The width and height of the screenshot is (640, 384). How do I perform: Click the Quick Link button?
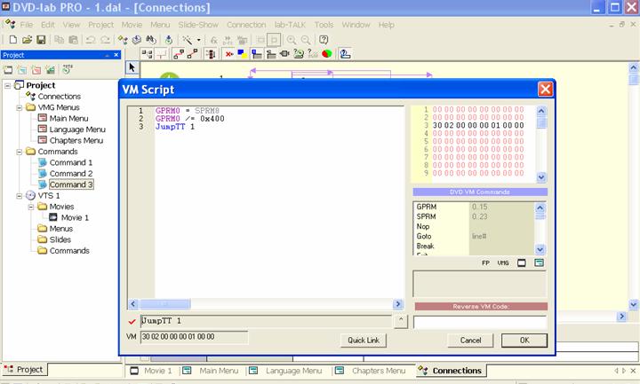pos(364,340)
